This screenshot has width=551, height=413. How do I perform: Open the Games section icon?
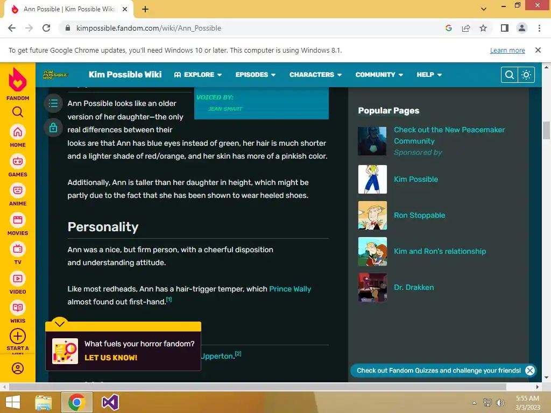18,161
